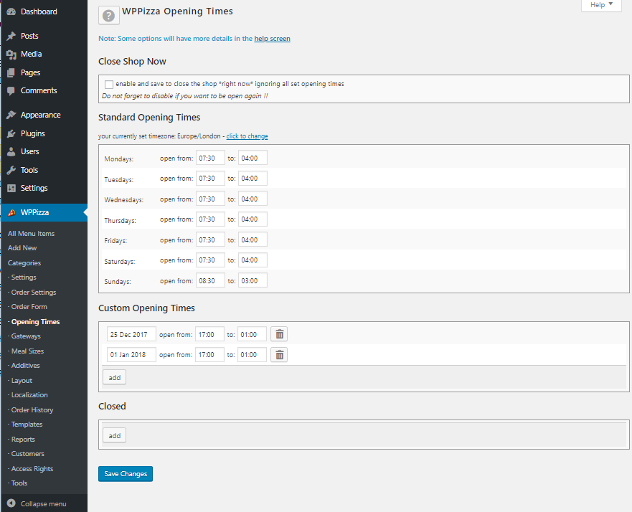Open the Order Settings submenu item
This screenshot has height=512, width=632.
[x=33, y=293]
